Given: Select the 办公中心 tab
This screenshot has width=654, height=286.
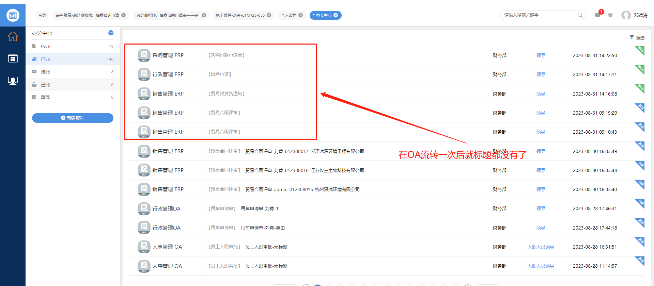Looking at the screenshot, I should coord(324,15).
